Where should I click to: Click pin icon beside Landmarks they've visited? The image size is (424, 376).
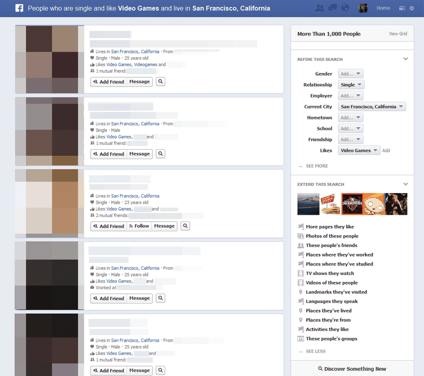point(301,292)
